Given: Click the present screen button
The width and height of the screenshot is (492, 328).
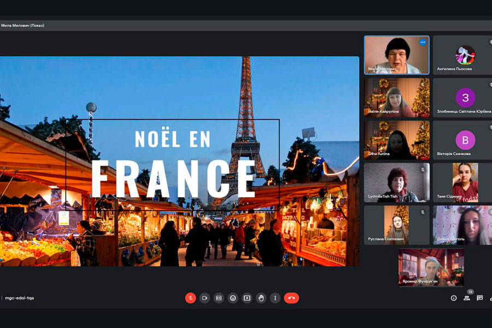Looking at the screenshot, I should (247, 298).
